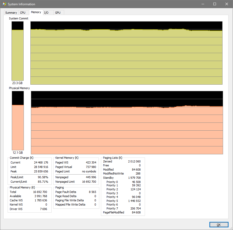Click the Physical Memory history graph

click(127, 122)
